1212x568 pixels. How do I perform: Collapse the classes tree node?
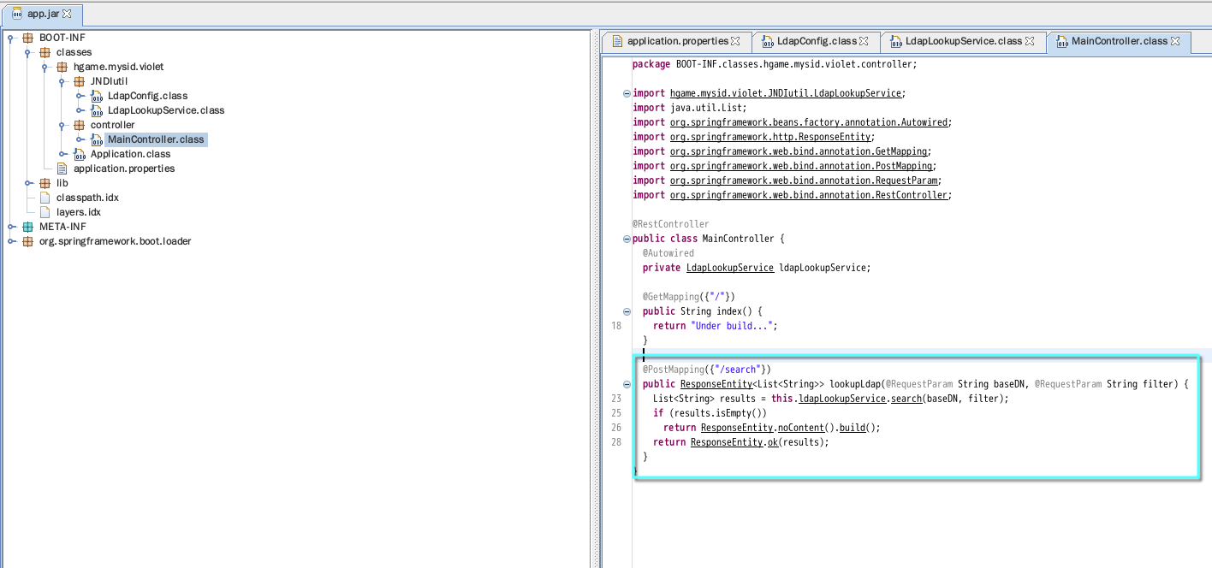(29, 52)
